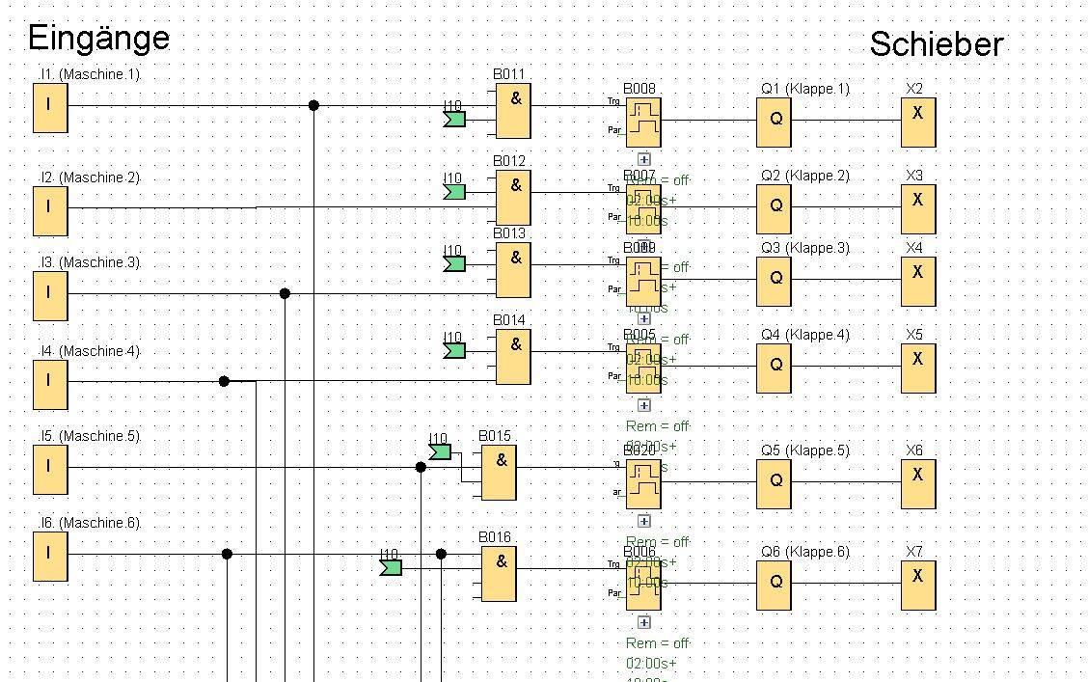This screenshot has height=682, width=1088.
Task: Select the Eingänge heading text
Action: pos(98,38)
